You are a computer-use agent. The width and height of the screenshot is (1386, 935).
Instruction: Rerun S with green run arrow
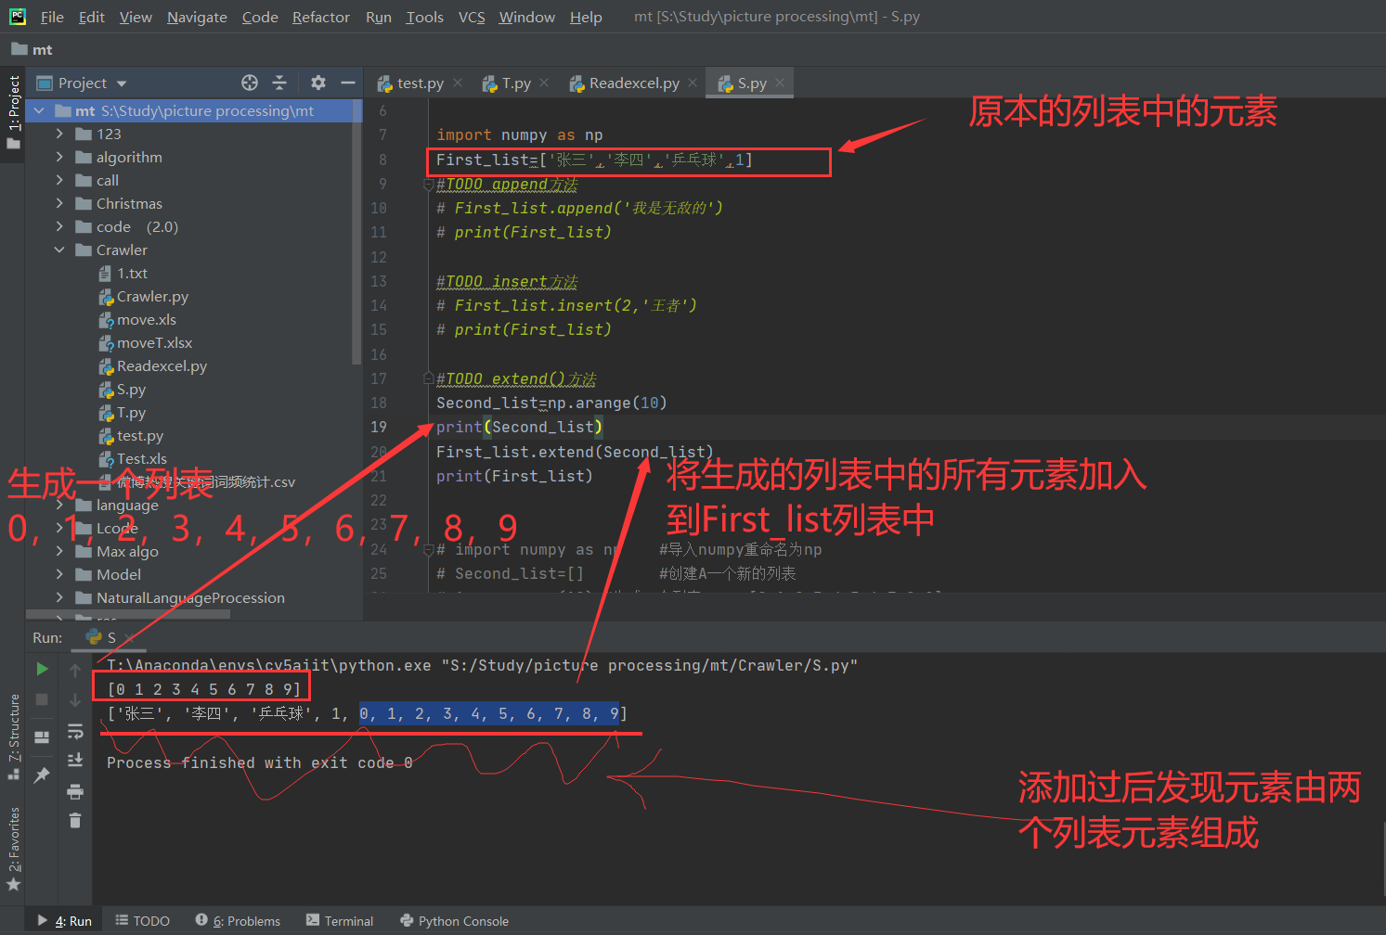(42, 669)
